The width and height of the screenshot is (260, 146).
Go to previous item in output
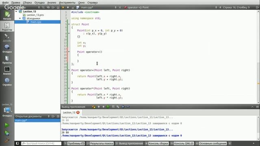[x=99, y=107]
